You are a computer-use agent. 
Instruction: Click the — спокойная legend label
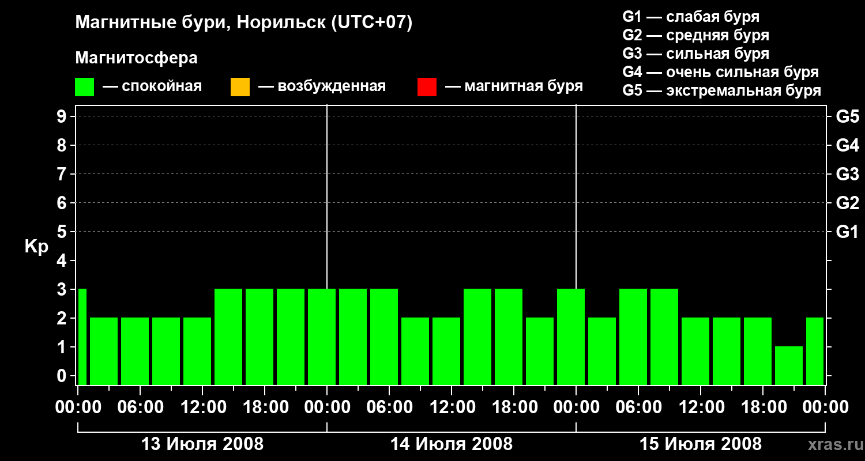coord(152,86)
